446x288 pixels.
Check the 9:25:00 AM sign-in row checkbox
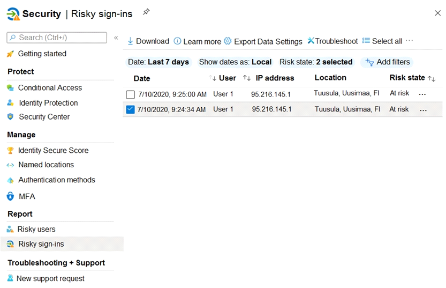tap(130, 94)
